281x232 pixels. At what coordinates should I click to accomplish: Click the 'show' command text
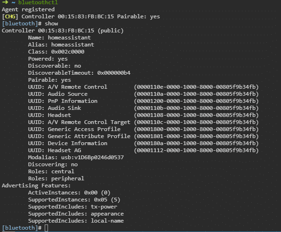coord(51,23)
